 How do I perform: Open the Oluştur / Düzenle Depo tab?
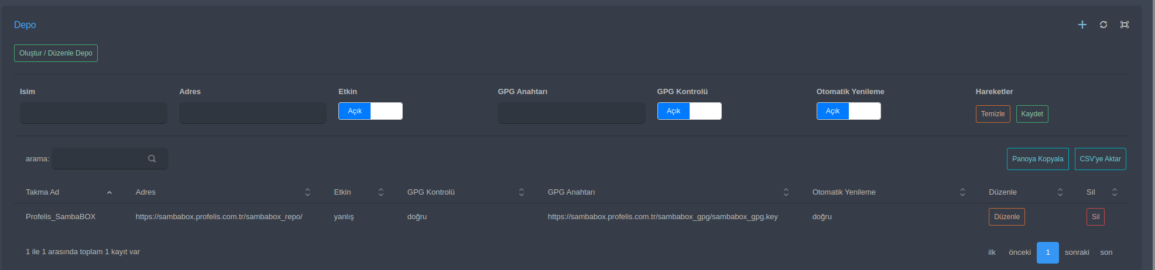56,53
